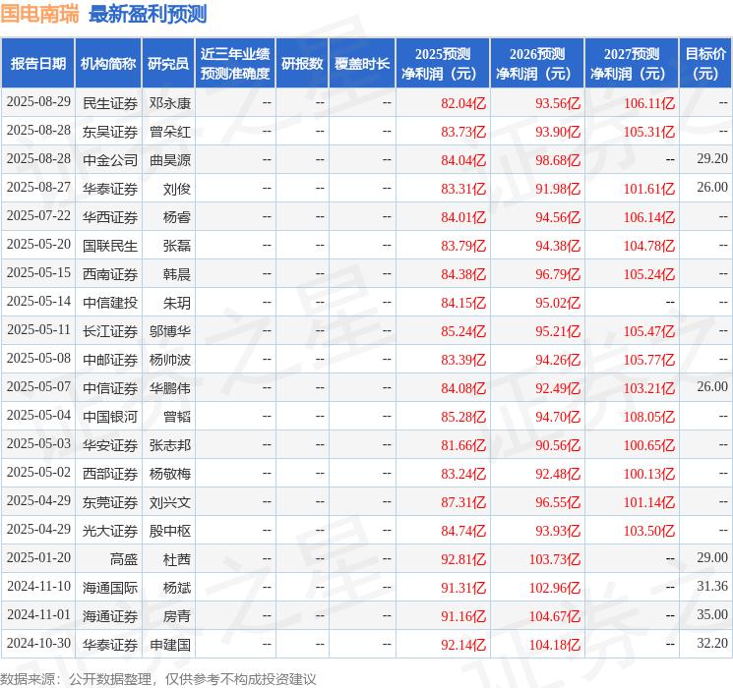Click the 华安证券 institution cell
Viewport: 733px width, 688px height.
click(x=110, y=445)
